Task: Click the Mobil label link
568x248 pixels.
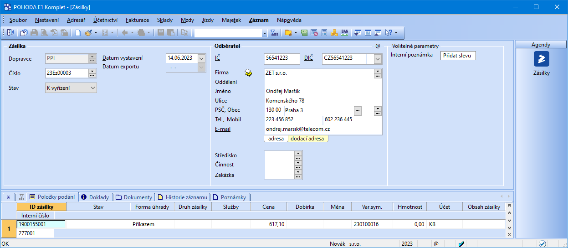Action: [234, 119]
